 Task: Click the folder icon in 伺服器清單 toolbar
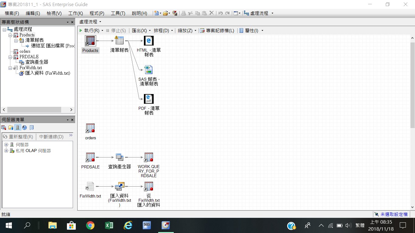tap(11, 128)
